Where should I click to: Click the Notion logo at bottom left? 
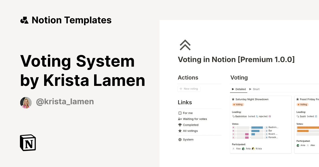(28, 143)
